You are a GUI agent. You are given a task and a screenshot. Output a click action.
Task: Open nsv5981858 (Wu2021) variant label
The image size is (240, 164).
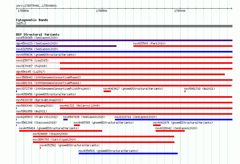(32, 111)
